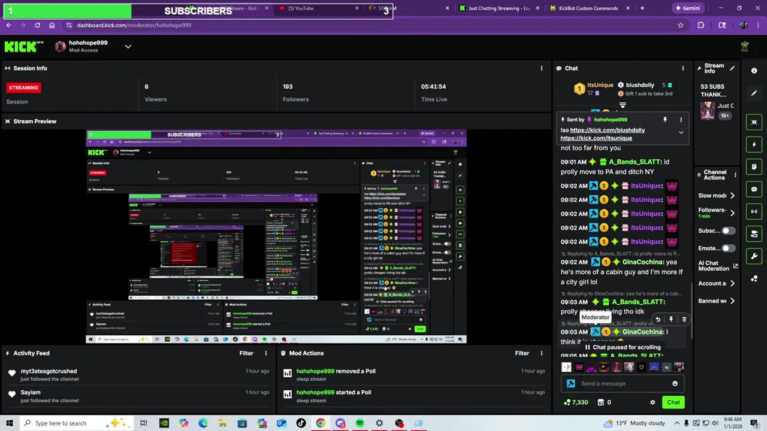Open Windows Start menu
Screen dimensions: 767x431
(x=9, y=423)
